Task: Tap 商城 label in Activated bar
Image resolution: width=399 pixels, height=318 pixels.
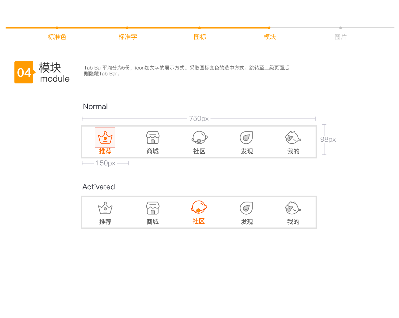Action: (x=153, y=222)
